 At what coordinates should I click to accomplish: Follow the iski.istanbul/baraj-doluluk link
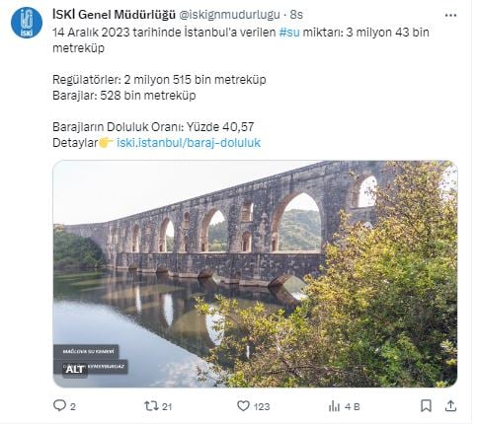click(x=189, y=143)
